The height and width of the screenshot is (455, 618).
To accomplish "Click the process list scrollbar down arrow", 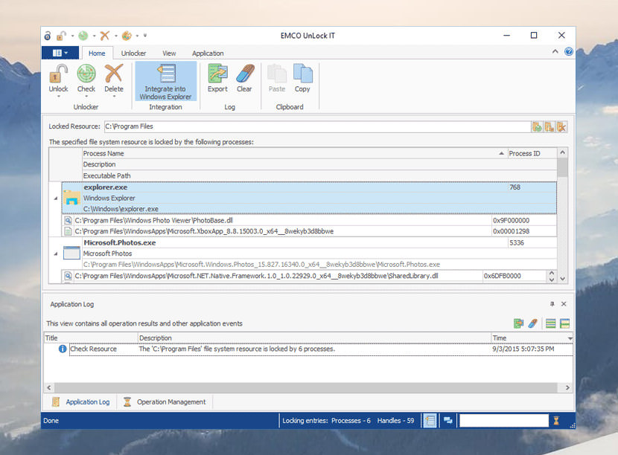I will pos(562,278).
